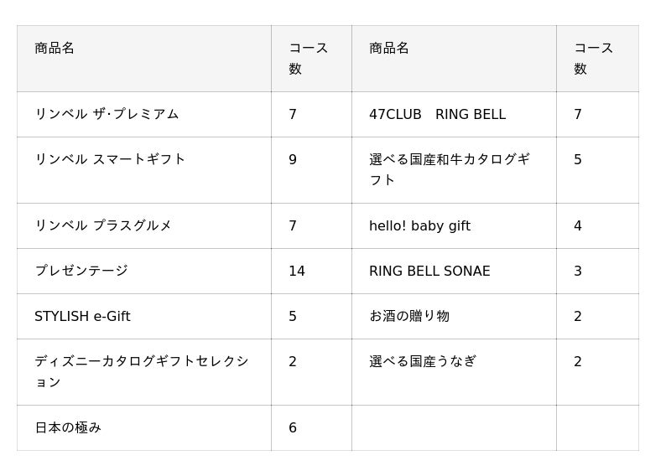Select the RING BELL SONAE product
The width and height of the screenshot is (671, 476).
(x=429, y=271)
